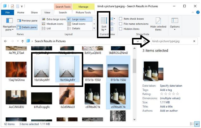The width and height of the screenshot is (201, 128).
Task: Open the Picture Tools tab
Action: pyautogui.click(x=83, y=13)
